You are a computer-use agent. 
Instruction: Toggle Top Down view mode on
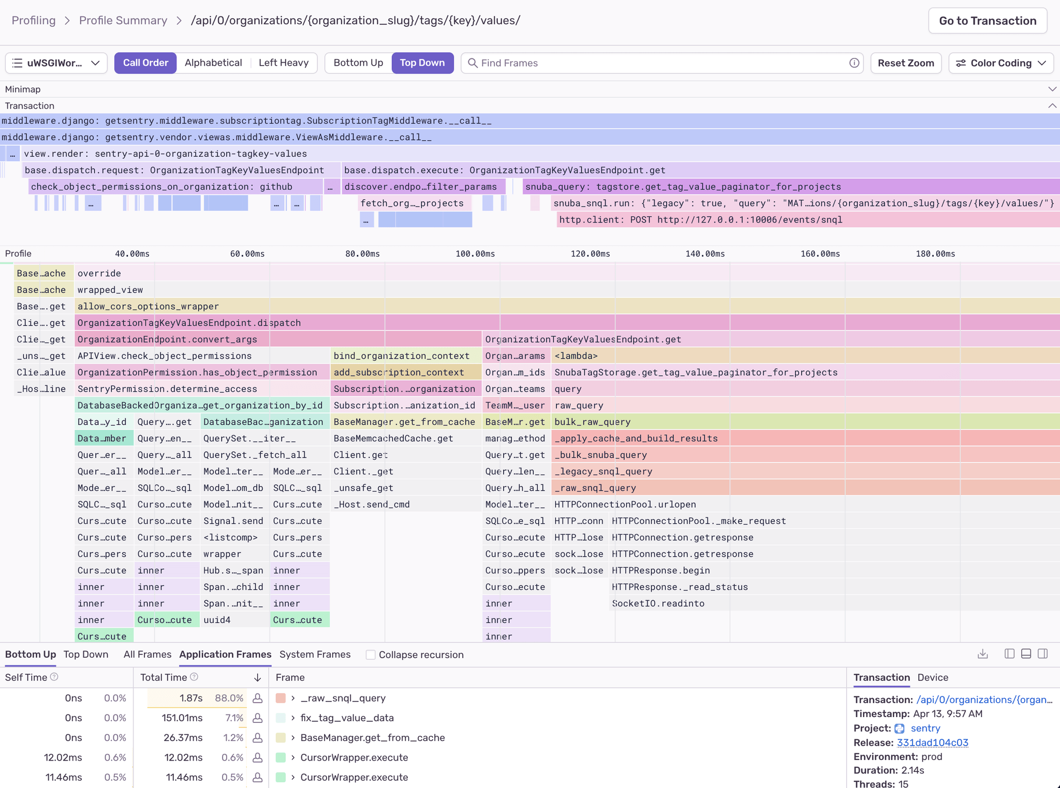tap(422, 63)
